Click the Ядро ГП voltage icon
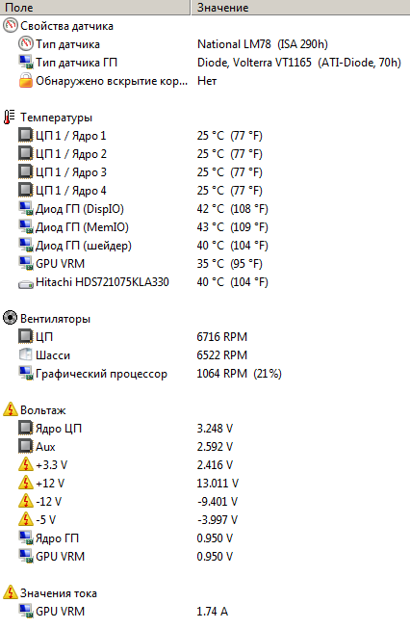The width and height of the screenshot is (410, 629). pyautogui.click(x=26, y=537)
